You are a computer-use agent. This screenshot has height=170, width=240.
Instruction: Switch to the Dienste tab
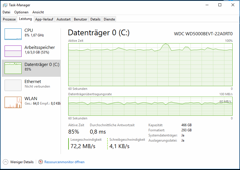pyautogui.click(x=109, y=19)
